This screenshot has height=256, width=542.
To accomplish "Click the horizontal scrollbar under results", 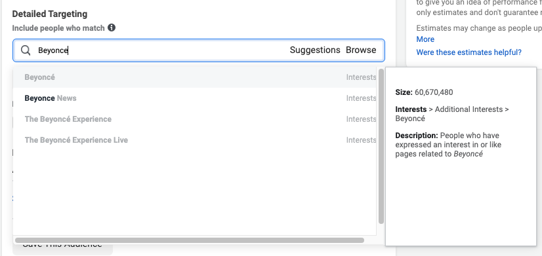I will [190, 240].
